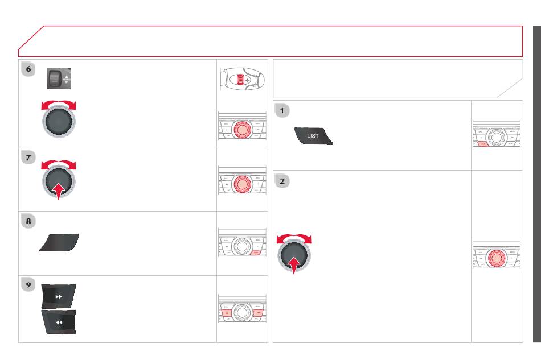Select the step number 9 badge
The height and width of the screenshot is (360, 541).
click(x=28, y=284)
